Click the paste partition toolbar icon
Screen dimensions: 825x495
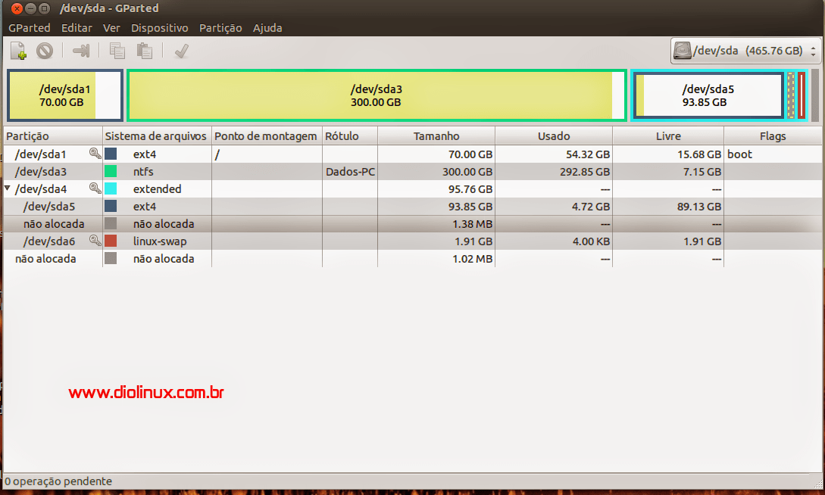click(144, 51)
